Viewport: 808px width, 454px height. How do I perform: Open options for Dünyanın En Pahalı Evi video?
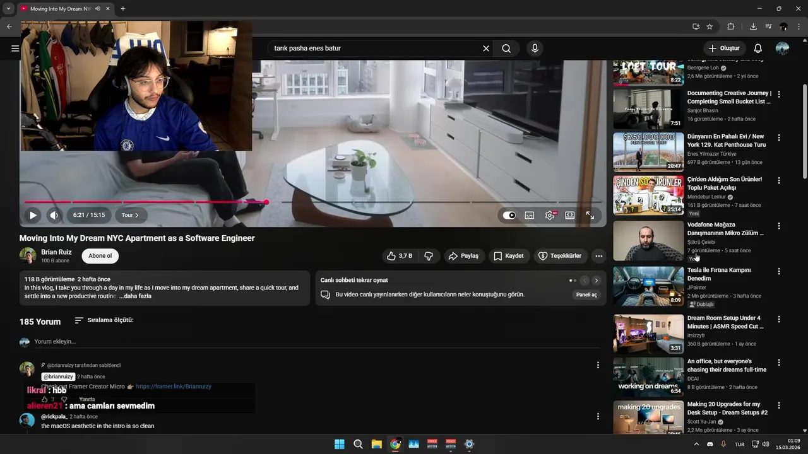point(779,137)
